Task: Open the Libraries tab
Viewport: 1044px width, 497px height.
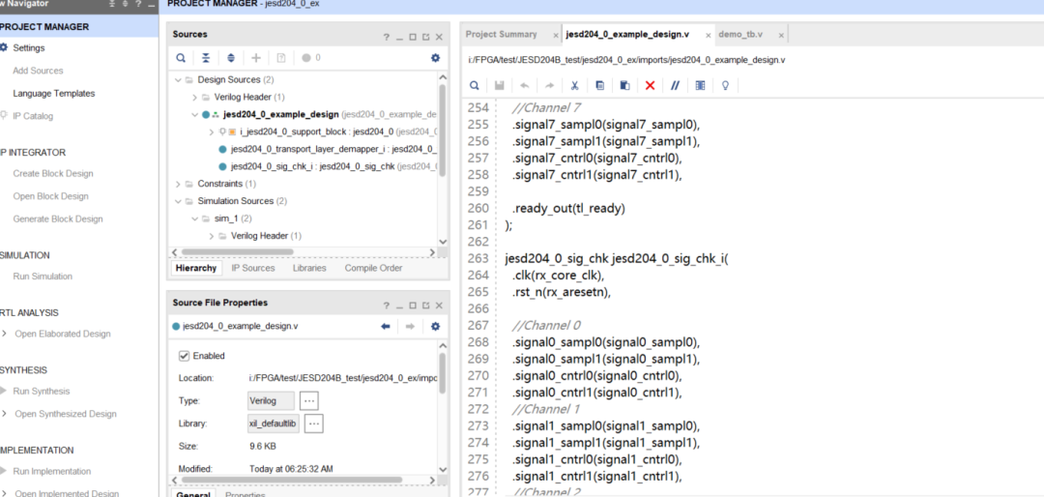Action: (x=309, y=268)
